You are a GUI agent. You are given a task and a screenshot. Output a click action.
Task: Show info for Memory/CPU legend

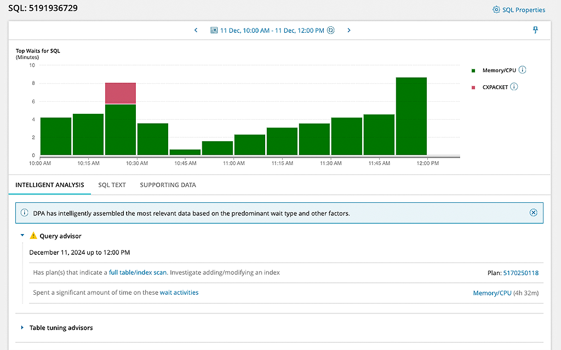point(522,70)
